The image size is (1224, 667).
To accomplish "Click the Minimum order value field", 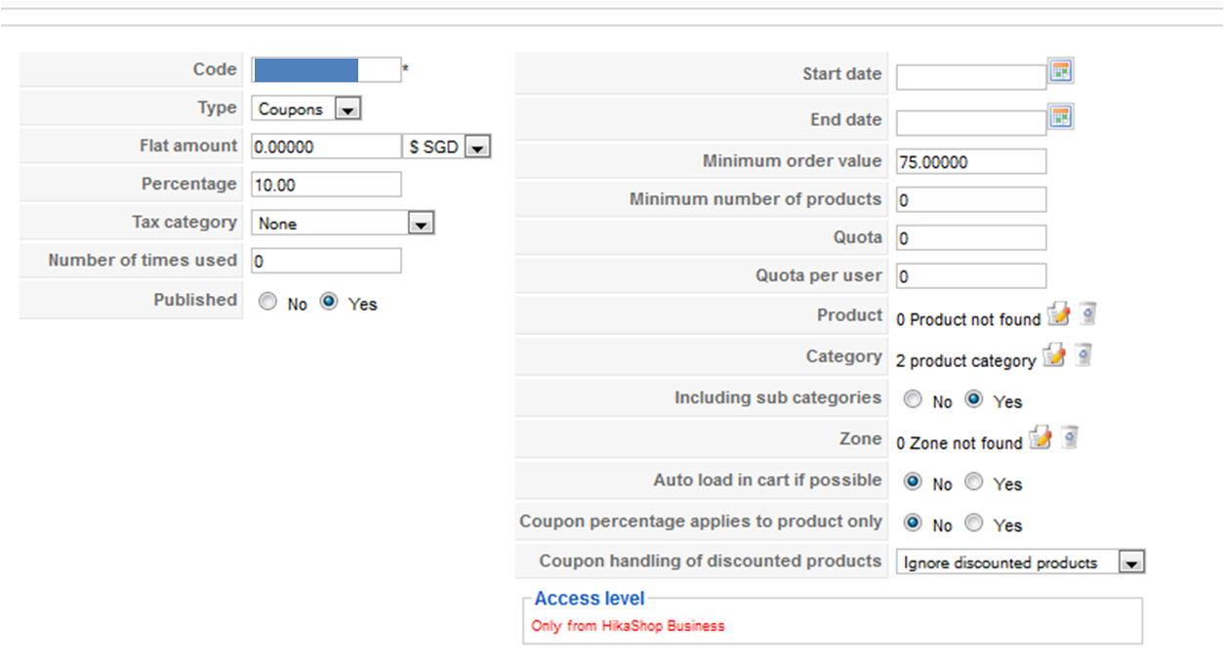I will (x=971, y=162).
